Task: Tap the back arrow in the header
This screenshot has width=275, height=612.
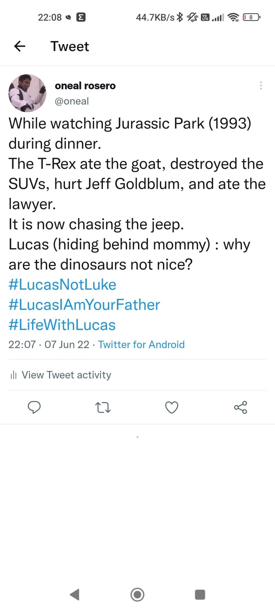Action: pyautogui.click(x=20, y=46)
